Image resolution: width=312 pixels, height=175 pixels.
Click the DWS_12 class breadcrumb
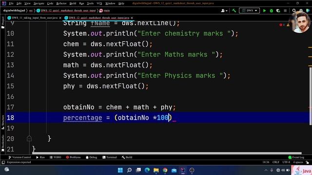pyautogui.click(x=66, y=11)
